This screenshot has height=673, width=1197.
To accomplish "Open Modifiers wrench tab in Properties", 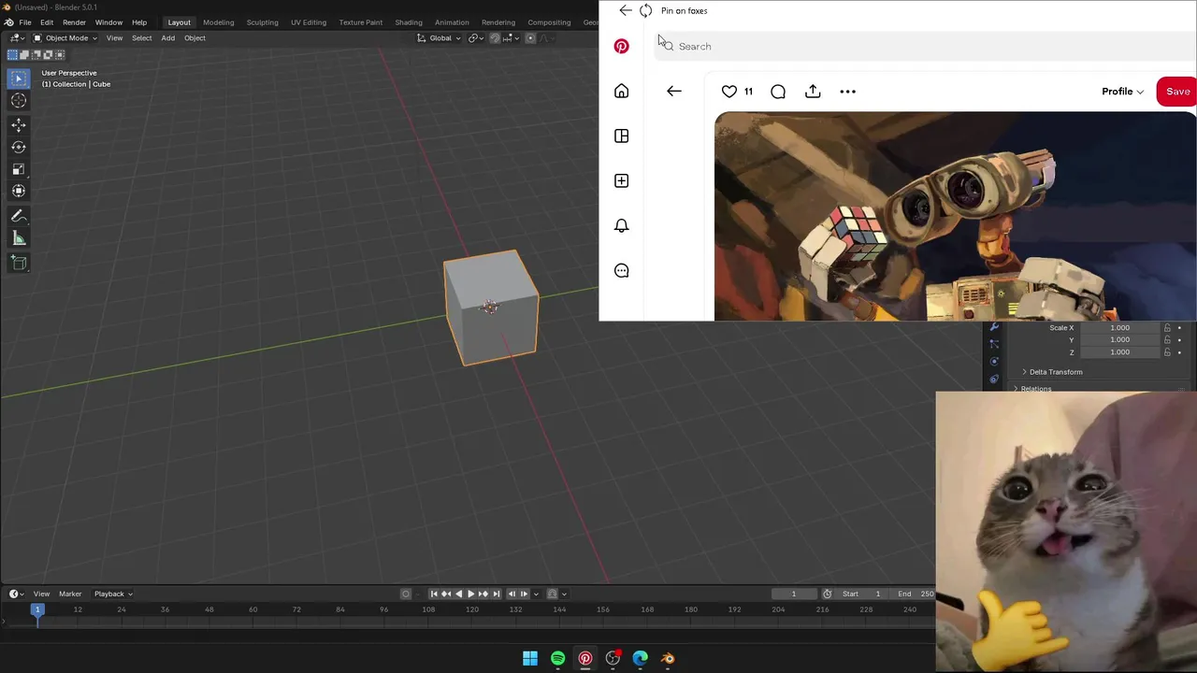I will click(x=994, y=327).
